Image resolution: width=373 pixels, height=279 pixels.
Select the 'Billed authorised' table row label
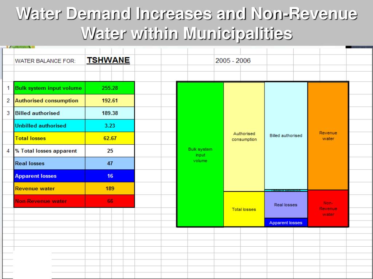point(50,113)
